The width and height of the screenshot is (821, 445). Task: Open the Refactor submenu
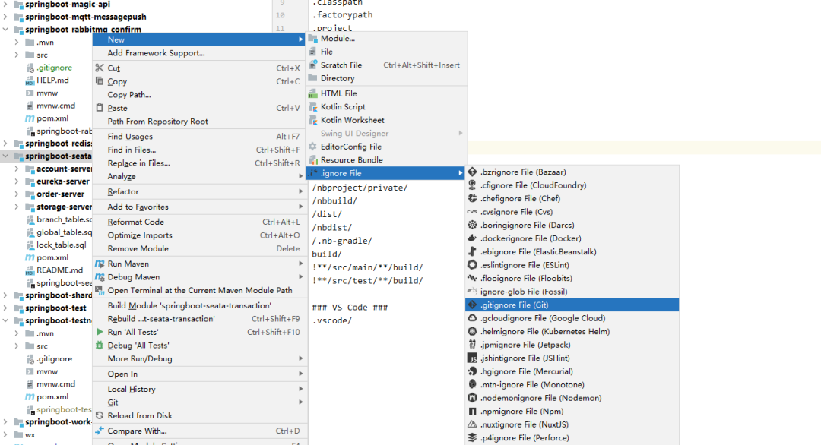point(199,192)
